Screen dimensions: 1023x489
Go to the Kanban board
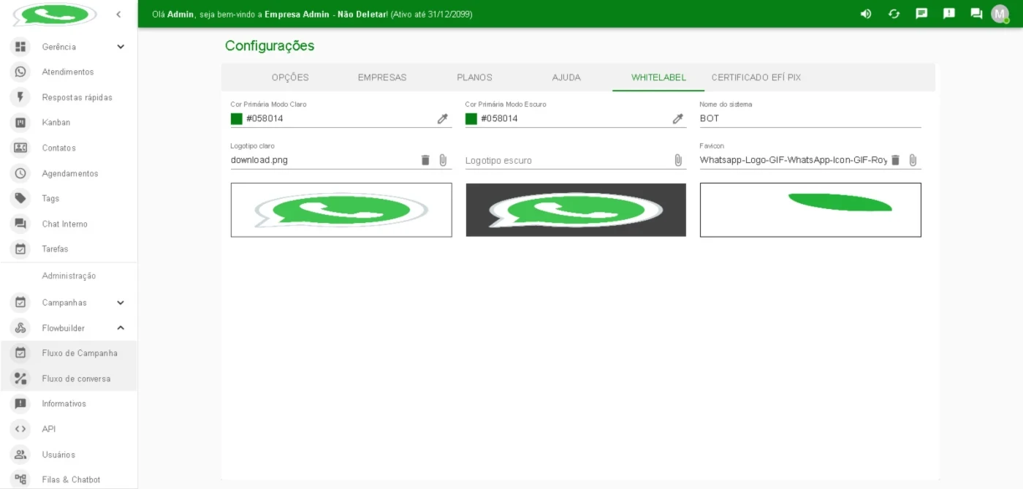coord(69,122)
